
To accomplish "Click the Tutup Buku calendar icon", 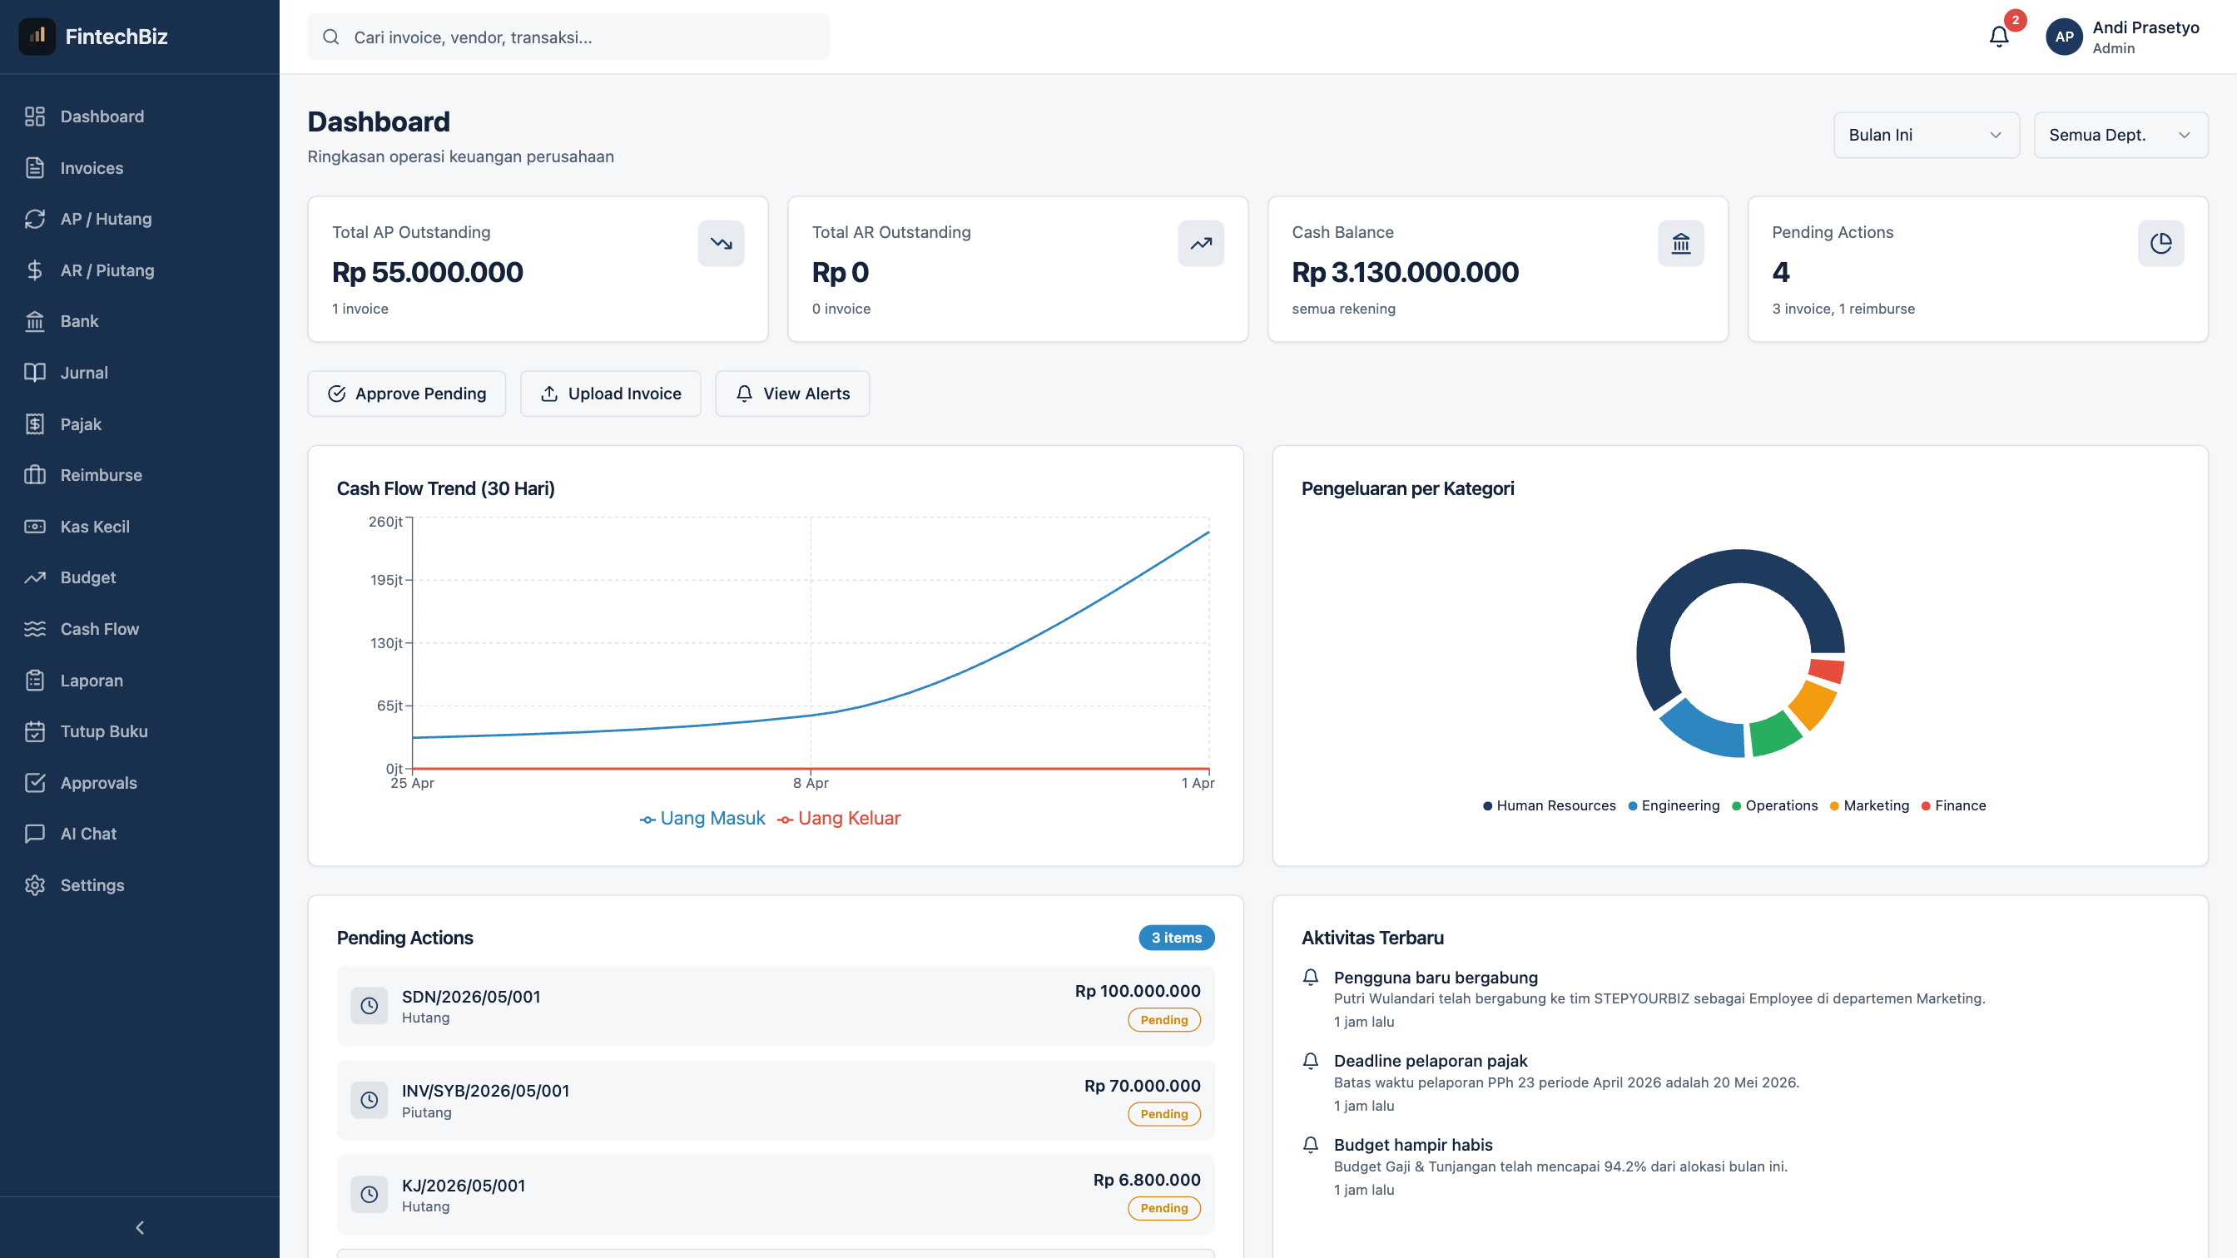I will click(x=35, y=731).
